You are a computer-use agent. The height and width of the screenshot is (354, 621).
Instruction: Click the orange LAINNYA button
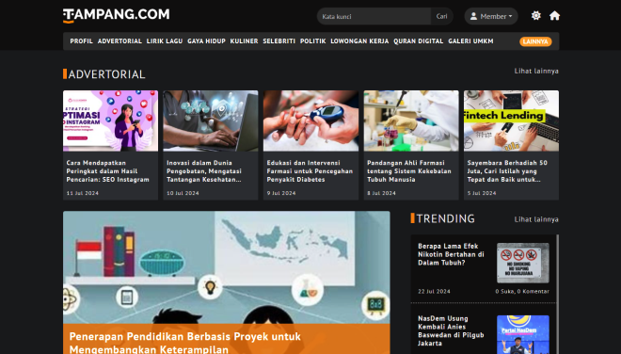point(535,41)
